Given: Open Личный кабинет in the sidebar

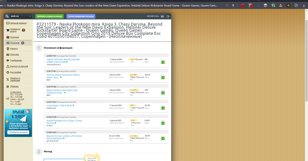Looking at the screenshot, I should (18, 23).
